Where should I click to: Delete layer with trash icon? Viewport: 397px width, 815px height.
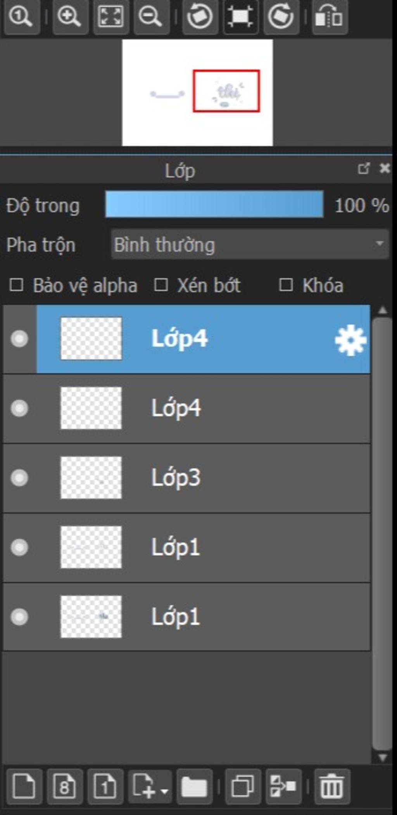coord(332,786)
